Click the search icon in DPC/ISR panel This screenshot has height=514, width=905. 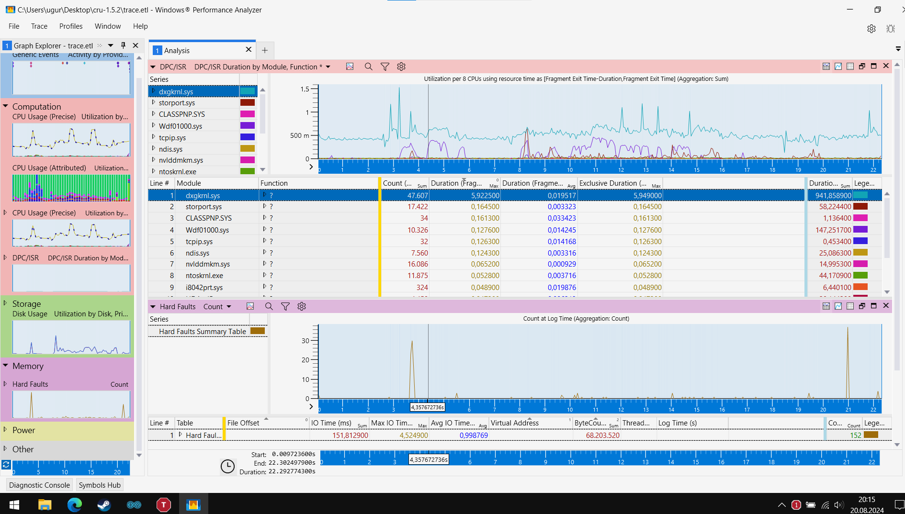[368, 67]
